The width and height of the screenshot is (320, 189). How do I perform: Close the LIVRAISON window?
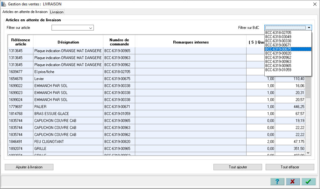click(315, 4)
